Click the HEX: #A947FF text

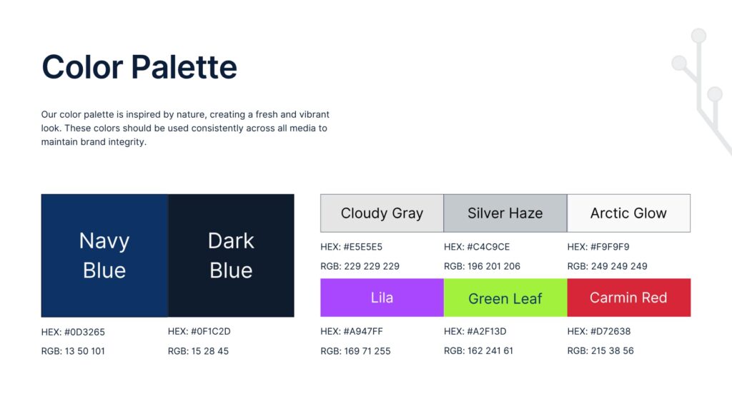[352, 331]
